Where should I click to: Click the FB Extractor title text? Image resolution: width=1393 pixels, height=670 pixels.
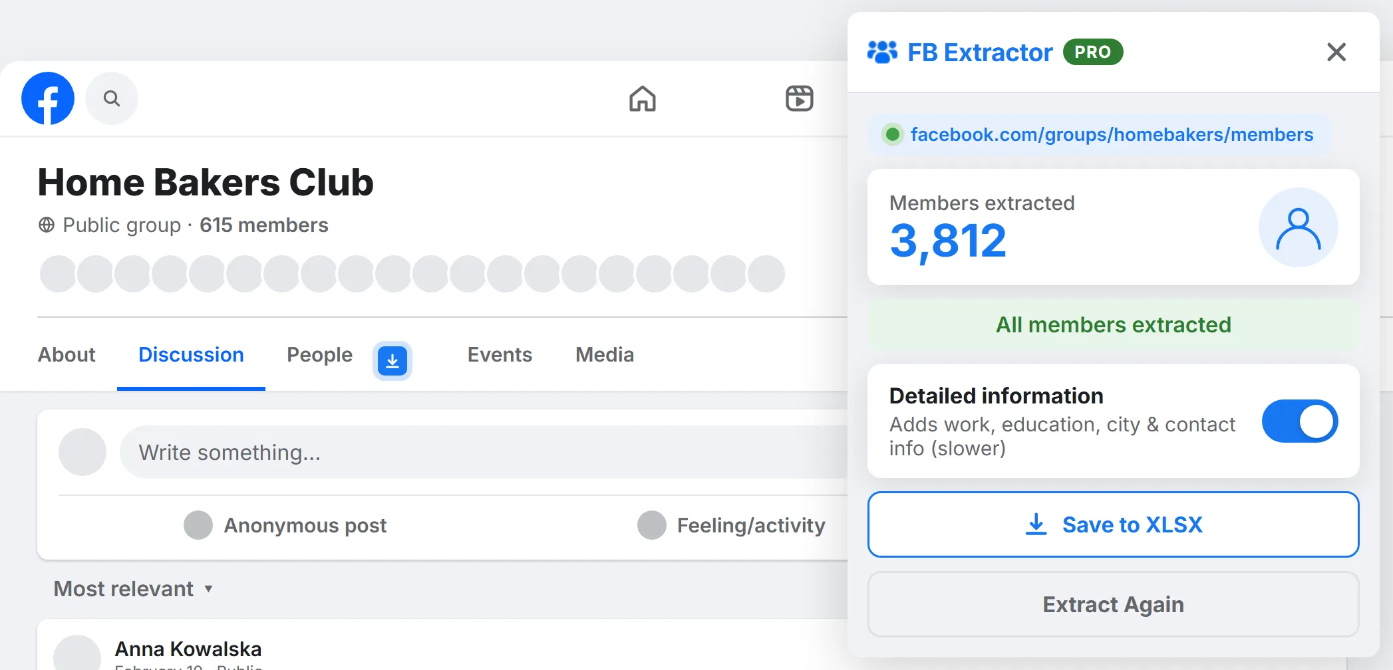point(980,52)
